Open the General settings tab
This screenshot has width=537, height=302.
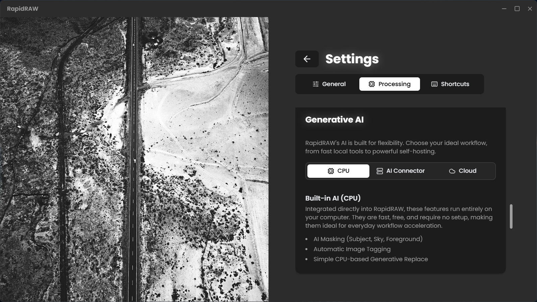pyautogui.click(x=329, y=84)
